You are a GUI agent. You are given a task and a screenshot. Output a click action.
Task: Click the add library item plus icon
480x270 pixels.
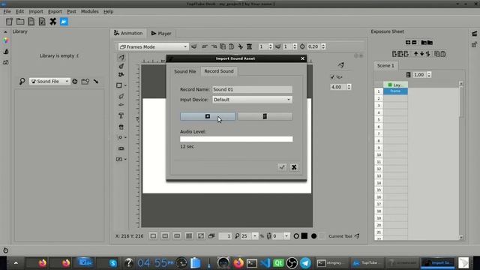pos(75,82)
